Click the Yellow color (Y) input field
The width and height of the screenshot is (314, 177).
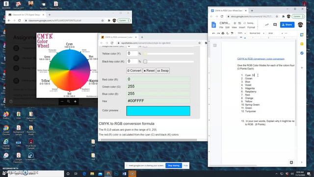pyautogui.click(x=132, y=54)
